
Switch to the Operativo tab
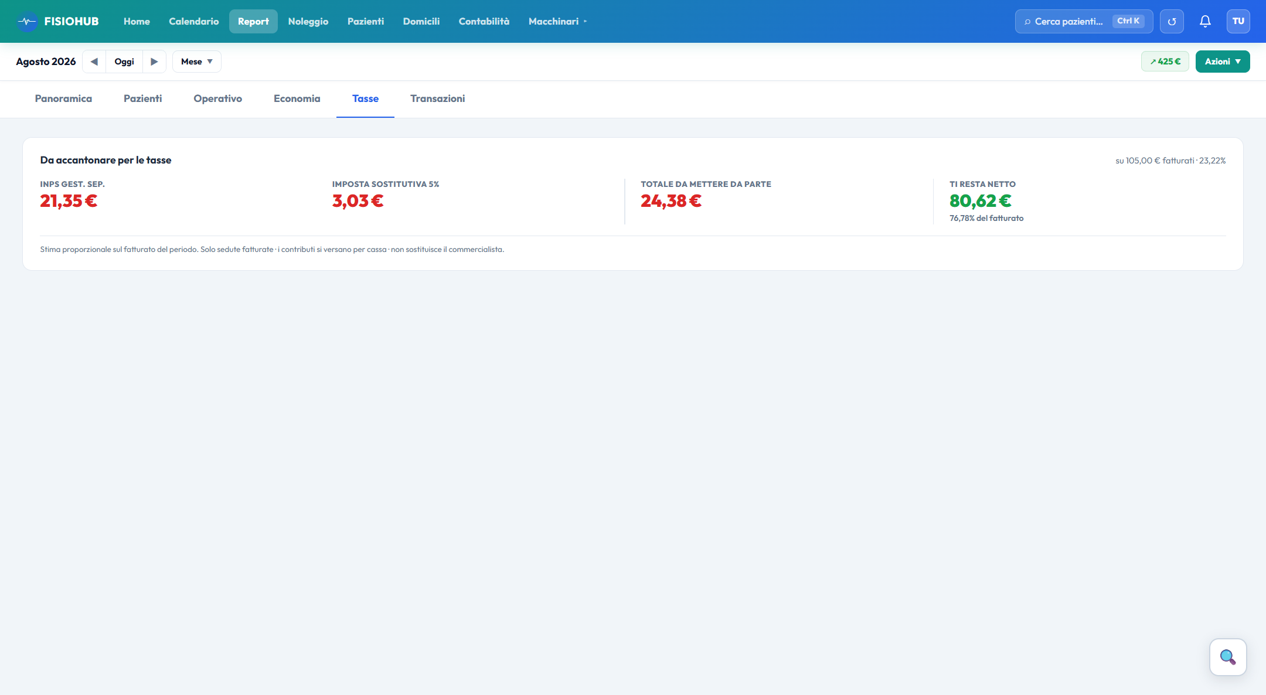coord(218,98)
